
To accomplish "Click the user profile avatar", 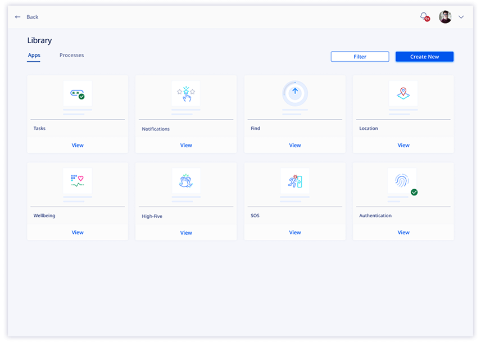I will [445, 17].
